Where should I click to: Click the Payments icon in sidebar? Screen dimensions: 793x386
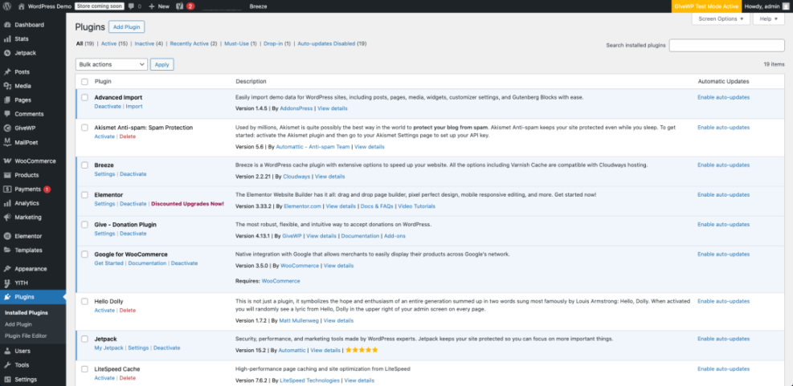click(7, 189)
